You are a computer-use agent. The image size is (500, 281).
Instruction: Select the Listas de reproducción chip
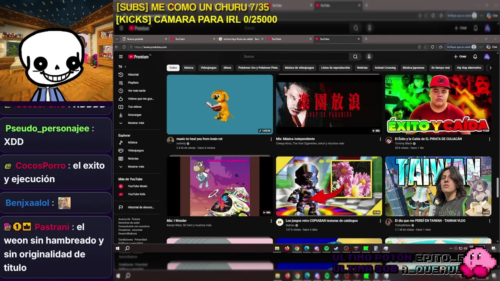[x=336, y=68]
